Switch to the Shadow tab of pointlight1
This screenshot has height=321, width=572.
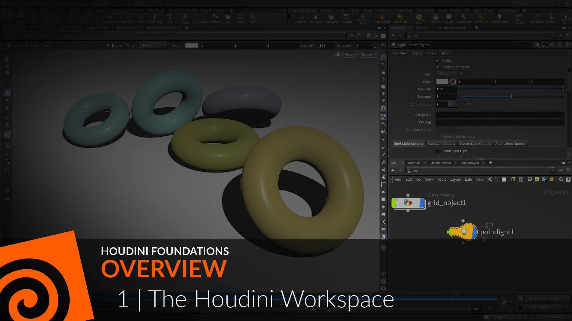tap(431, 53)
